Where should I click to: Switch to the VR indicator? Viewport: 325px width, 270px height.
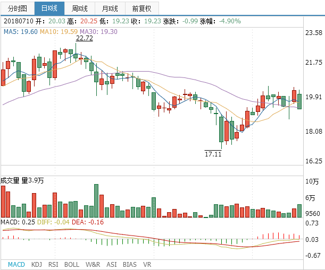tap(147, 264)
